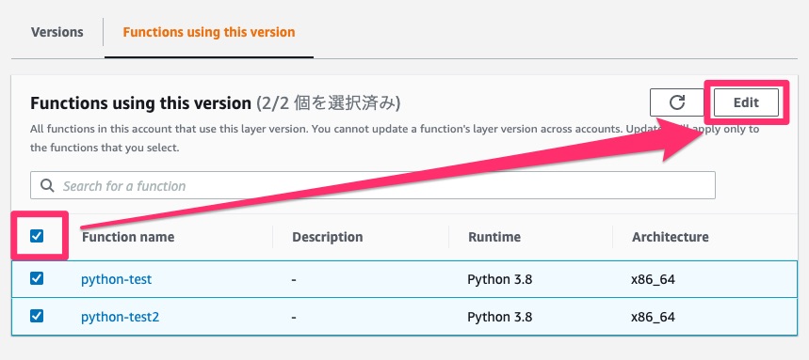Click the Edit button
Viewport: 809px width, 360px height.
coord(746,102)
